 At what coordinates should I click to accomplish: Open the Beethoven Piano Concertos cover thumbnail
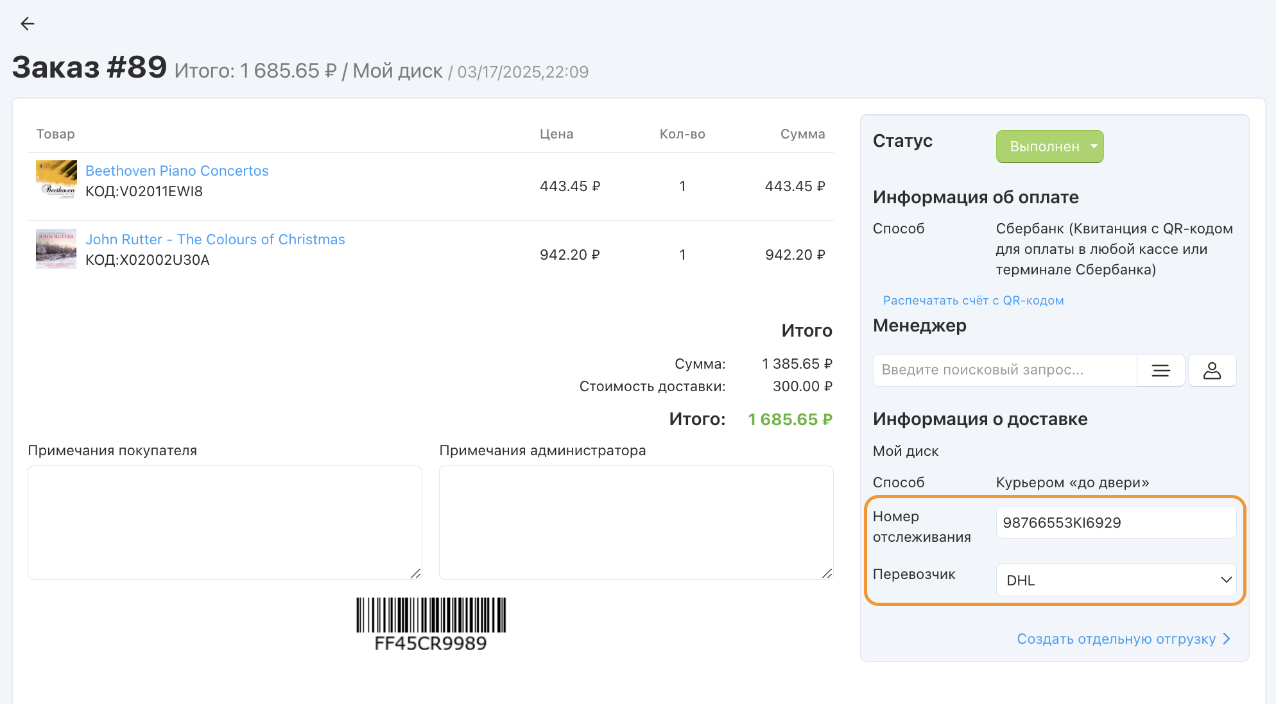56,180
